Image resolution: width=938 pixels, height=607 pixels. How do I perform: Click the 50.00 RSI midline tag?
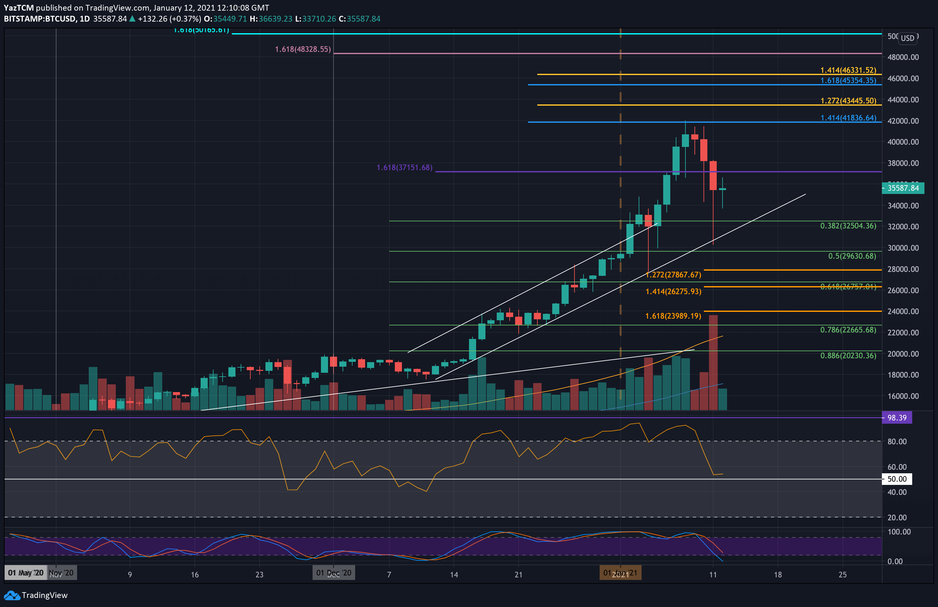pos(897,479)
